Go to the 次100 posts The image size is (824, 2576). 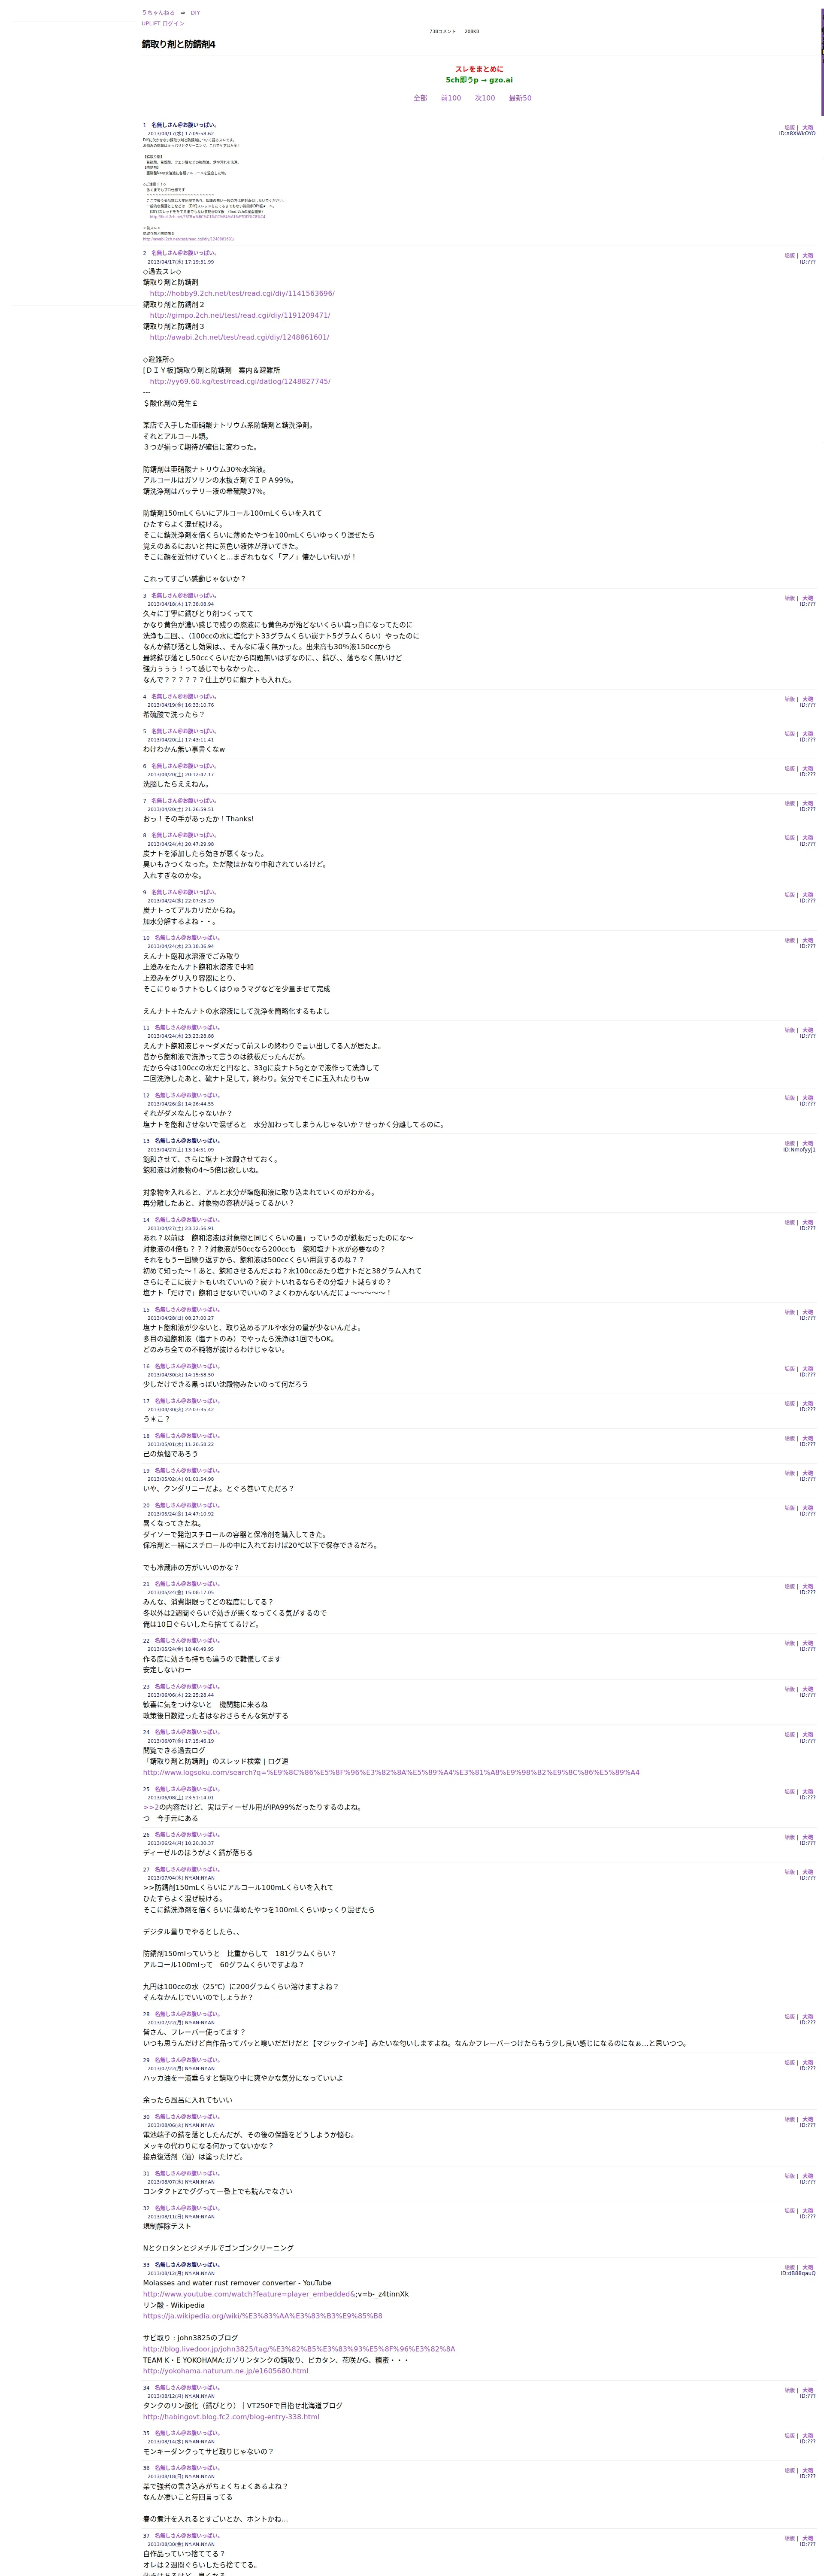click(x=485, y=98)
